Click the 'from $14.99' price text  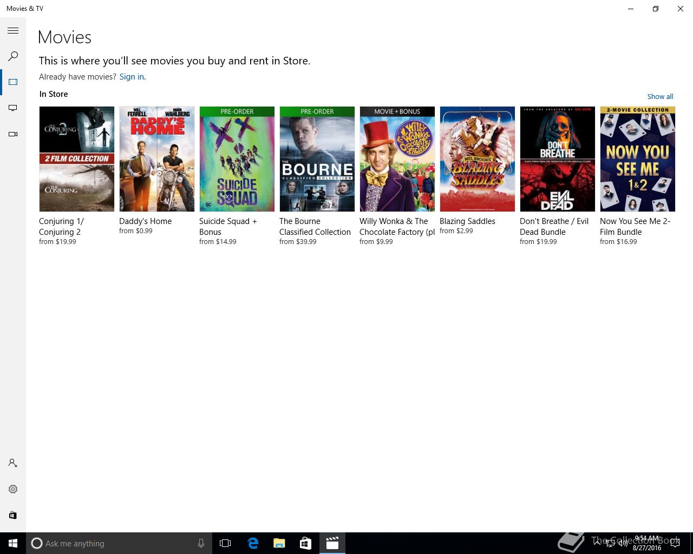pos(218,242)
